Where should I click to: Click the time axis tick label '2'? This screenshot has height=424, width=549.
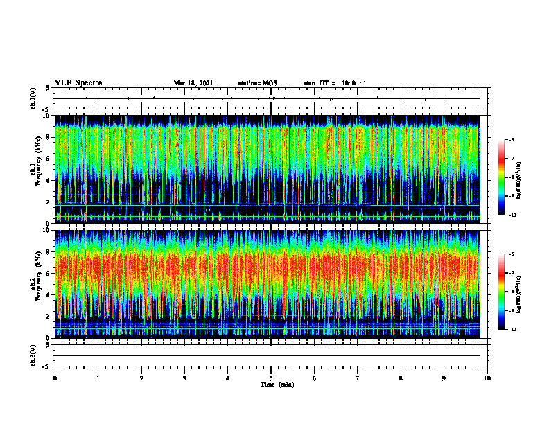[141, 378]
